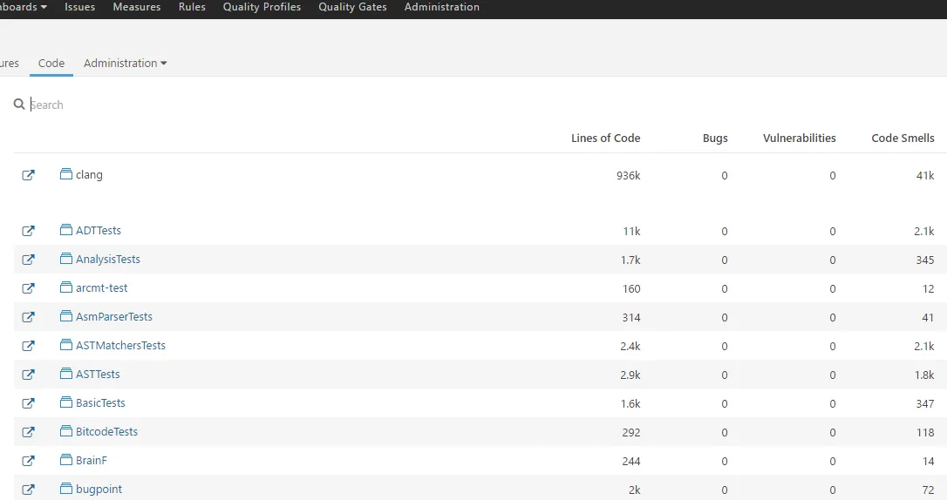Viewport: 947px width, 500px height.
Task: Click the search magnifier icon
Action: (19, 105)
